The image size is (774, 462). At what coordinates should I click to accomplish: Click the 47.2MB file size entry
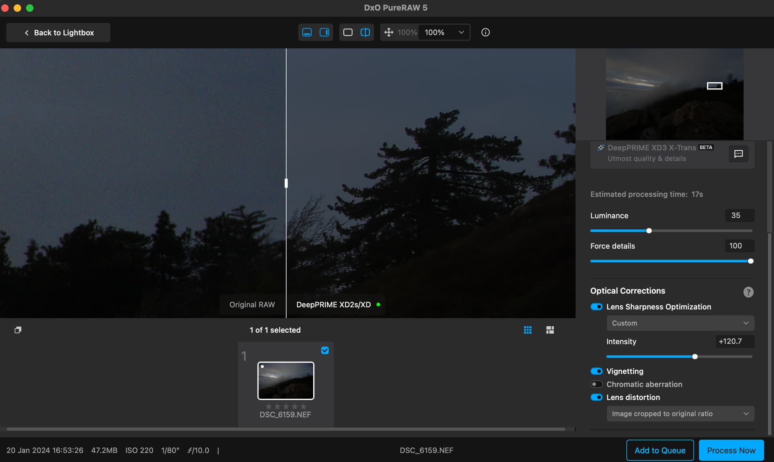(x=104, y=450)
